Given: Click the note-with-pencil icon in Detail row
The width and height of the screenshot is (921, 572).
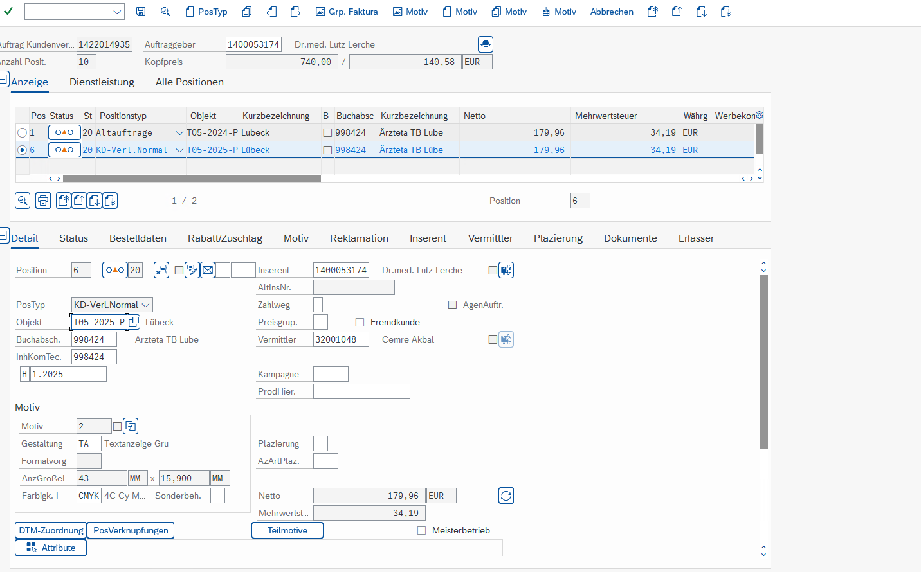Looking at the screenshot, I should (x=192, y=270).
